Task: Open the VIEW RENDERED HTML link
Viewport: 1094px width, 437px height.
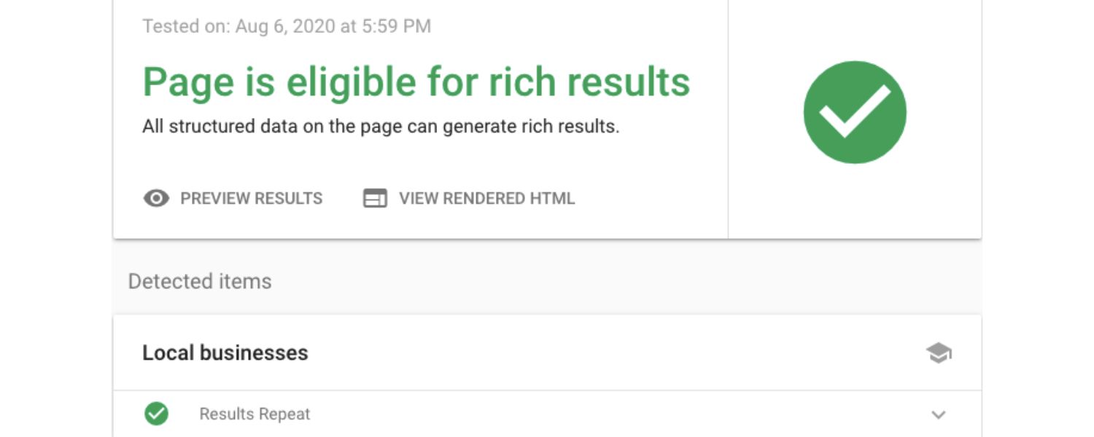Action: click(x=486, y=198)
